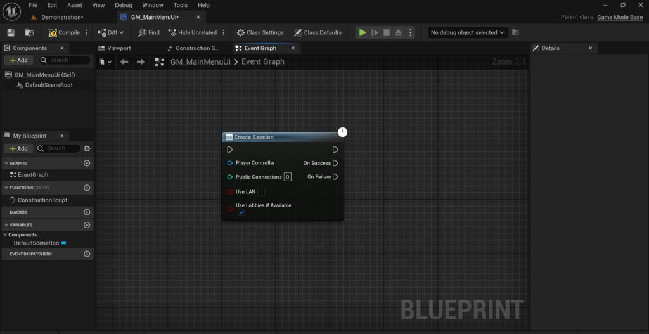Image resolution: width=649 pixels, height=334 pixels.
Task: Start Play in editor
Action: 363,32
